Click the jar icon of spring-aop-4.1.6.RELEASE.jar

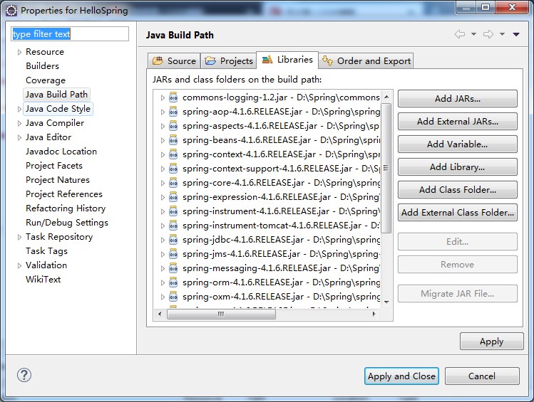pyautogui.click(x=173, y=112)
